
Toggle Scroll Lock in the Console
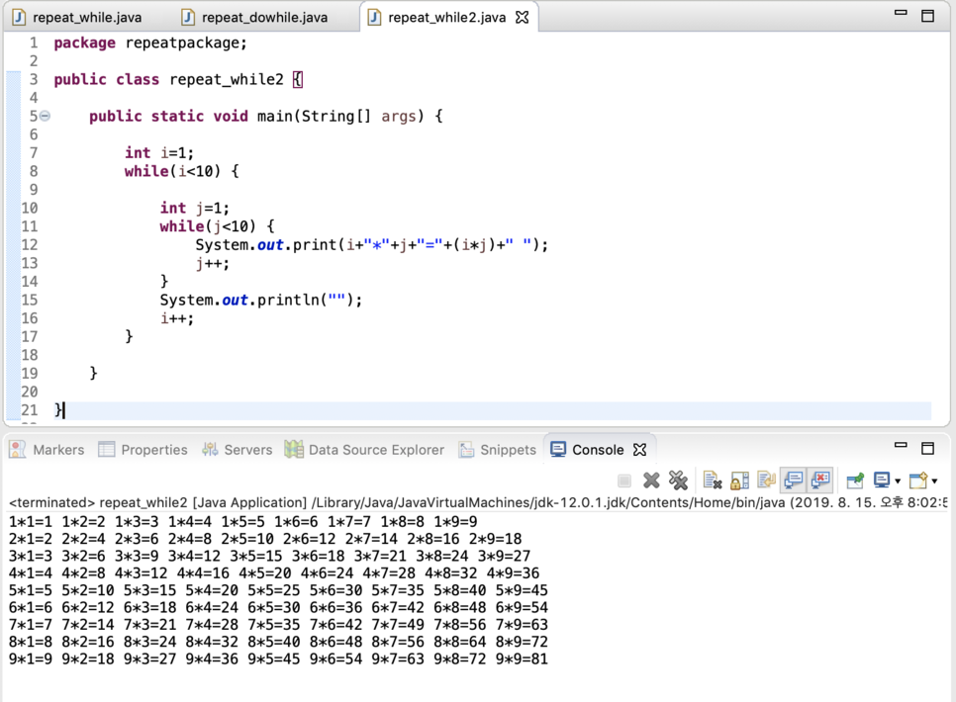pos(739,481)
